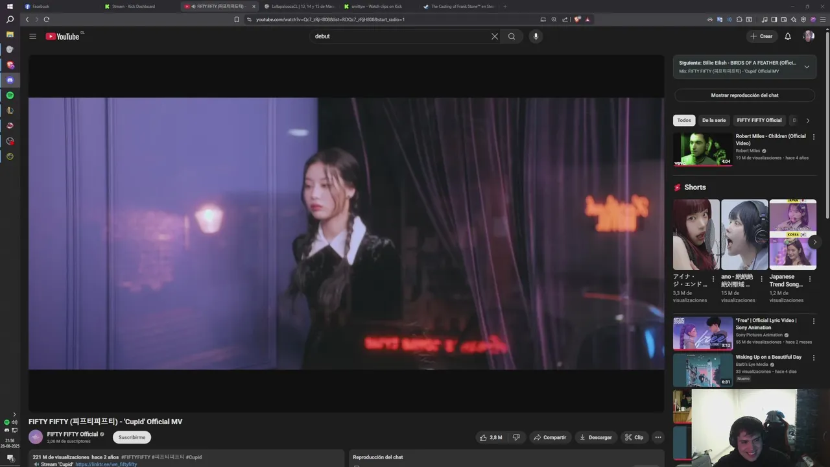Screen dimensions: 830x467
Task: Open the FIFTY FIFTY channel avatar
Action: coord(36,437)
